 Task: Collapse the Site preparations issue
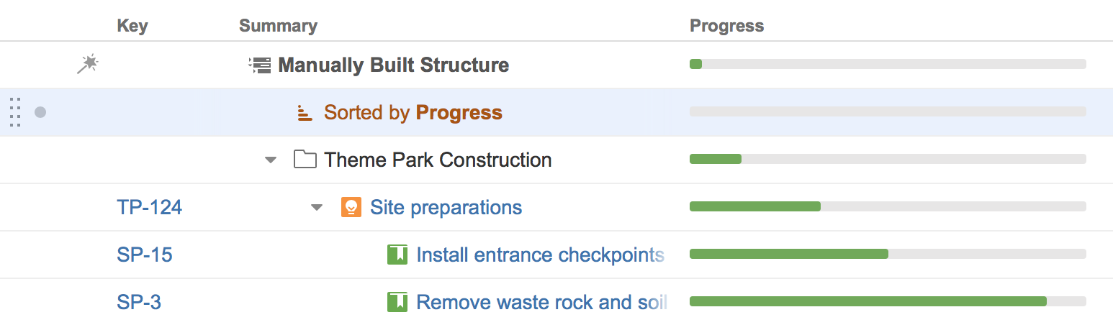317,208
